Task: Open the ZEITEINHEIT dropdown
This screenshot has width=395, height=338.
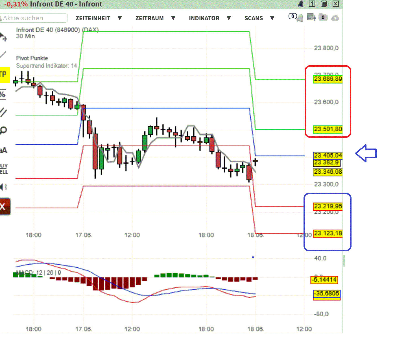Action: coord(93,18)
